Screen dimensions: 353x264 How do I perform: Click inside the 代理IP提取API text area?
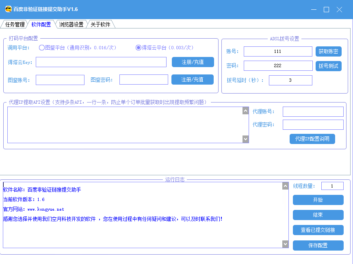point(125,125)
